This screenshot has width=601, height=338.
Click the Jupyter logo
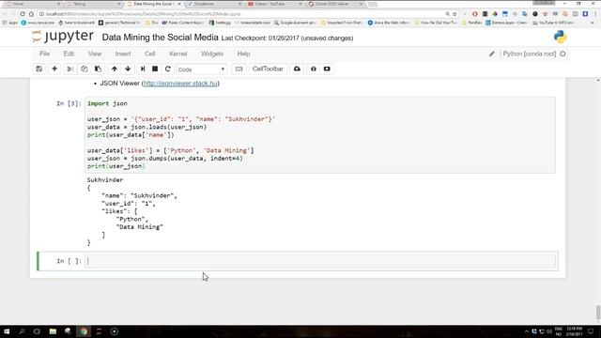tap(63, 37)
